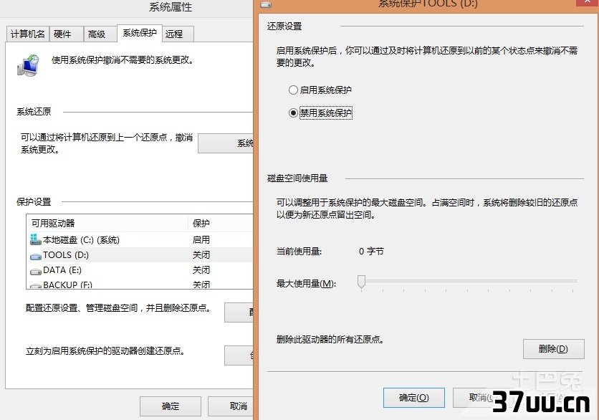Screen dimensions: 599x420
Task: Click 删除(D) button
Action: 554,349
